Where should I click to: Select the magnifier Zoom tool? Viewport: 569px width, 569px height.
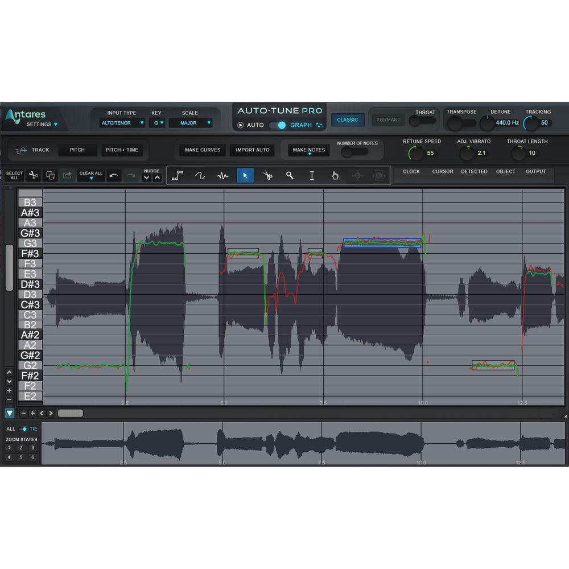click(290, 175)
